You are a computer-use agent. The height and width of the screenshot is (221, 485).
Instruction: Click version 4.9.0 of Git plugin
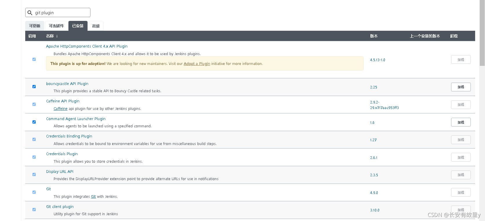374,193
